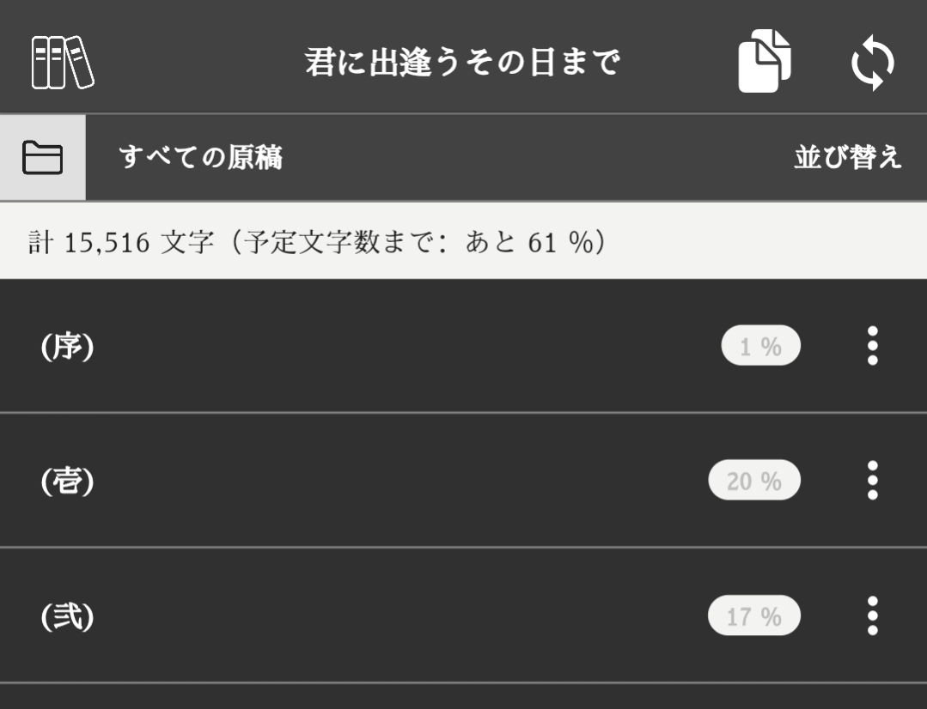Select the すべての原稿 folder label

click(x=200, y=158)
